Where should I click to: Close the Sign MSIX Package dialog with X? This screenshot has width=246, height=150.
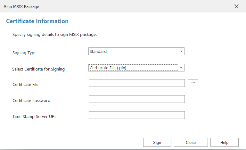click(x=236, y=6)
